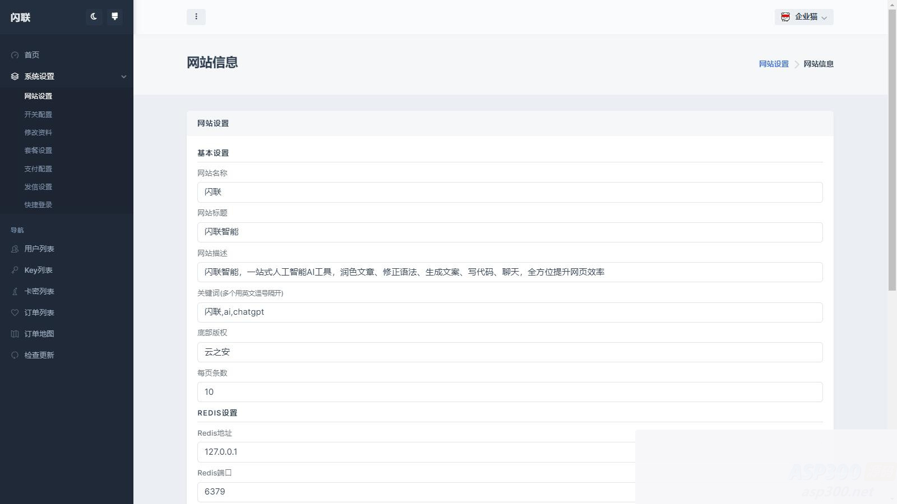Viewport: 897px width, 504px height.
Task: Select the 首页 home icon in sidebar
Action: (14, 55)
